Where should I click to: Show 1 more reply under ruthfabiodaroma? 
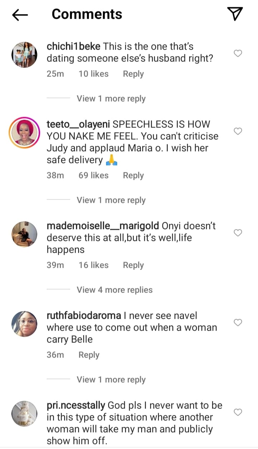[111, 380]
